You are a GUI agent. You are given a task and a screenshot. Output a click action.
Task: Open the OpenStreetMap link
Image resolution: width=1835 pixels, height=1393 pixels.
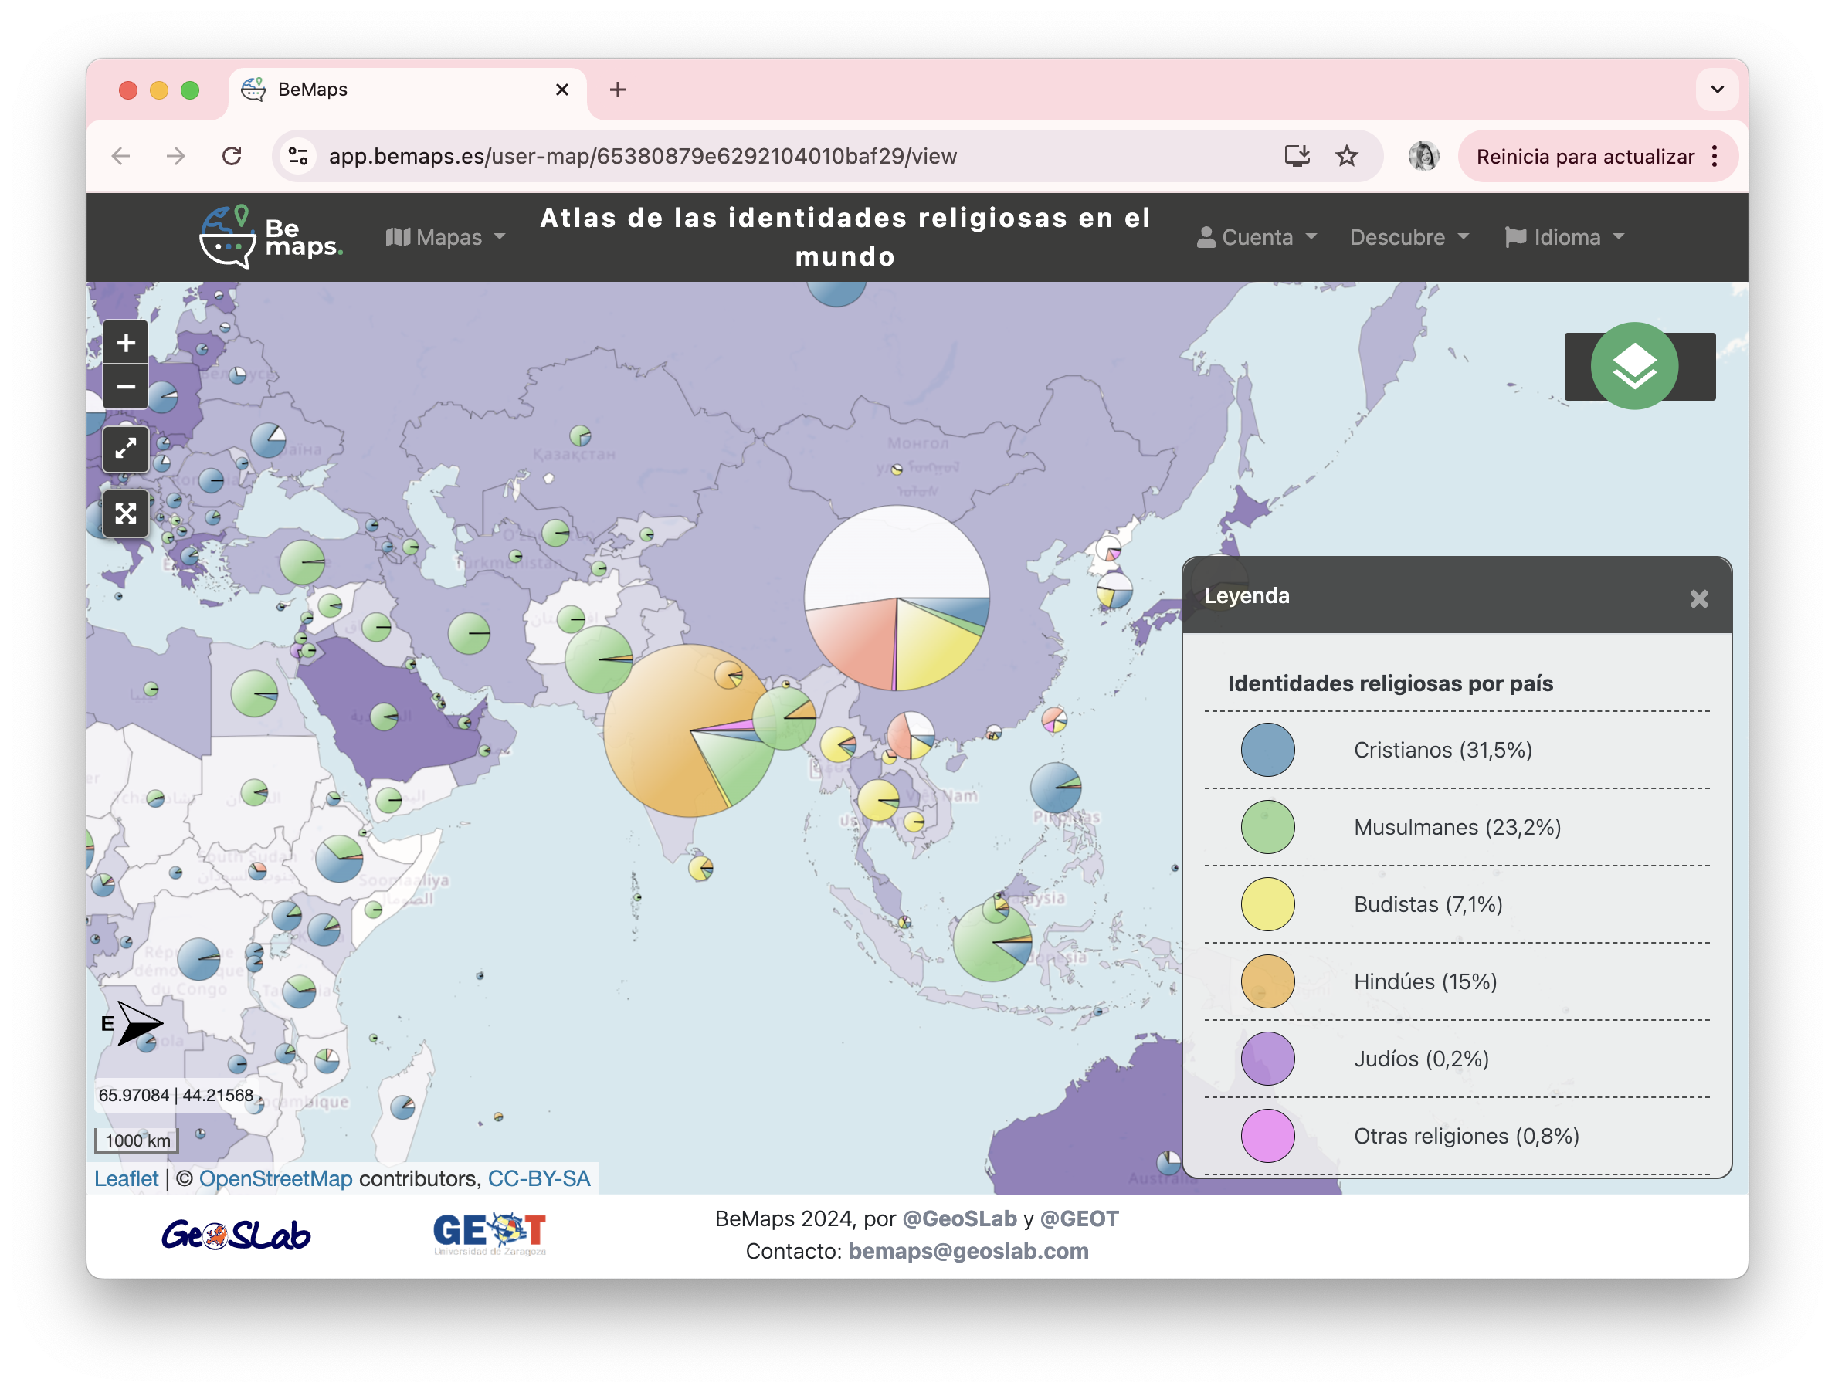pos(276,1178)
